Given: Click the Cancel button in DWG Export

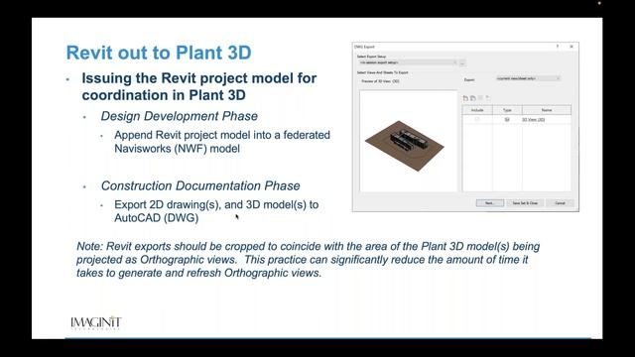Looking at the screenshot, I should click(x=560, y=203).
